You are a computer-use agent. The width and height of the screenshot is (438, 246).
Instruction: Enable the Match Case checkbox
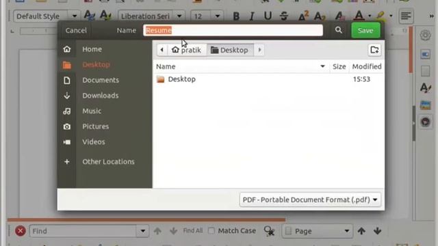click(211, 231)
